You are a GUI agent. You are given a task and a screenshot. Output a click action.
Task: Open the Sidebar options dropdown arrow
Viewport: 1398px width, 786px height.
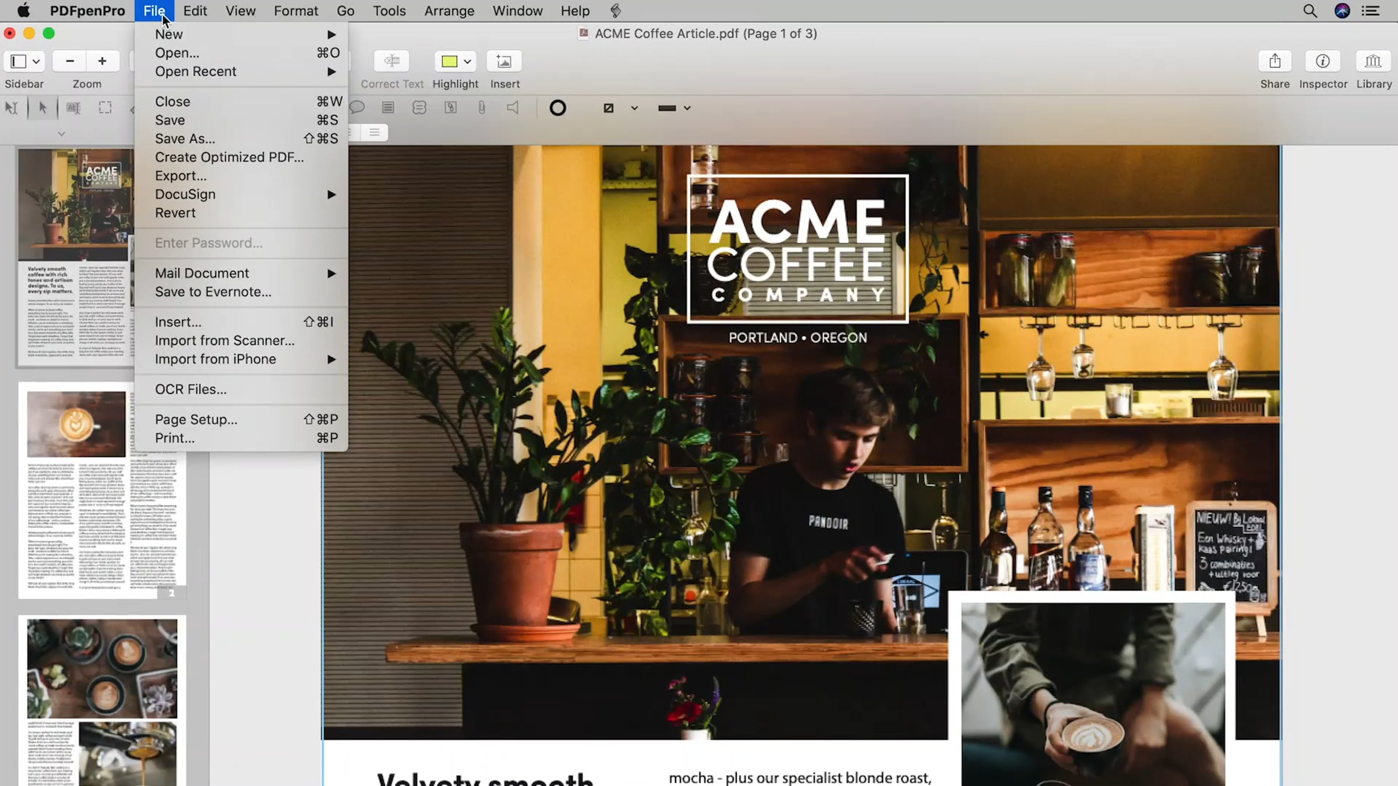36,61
